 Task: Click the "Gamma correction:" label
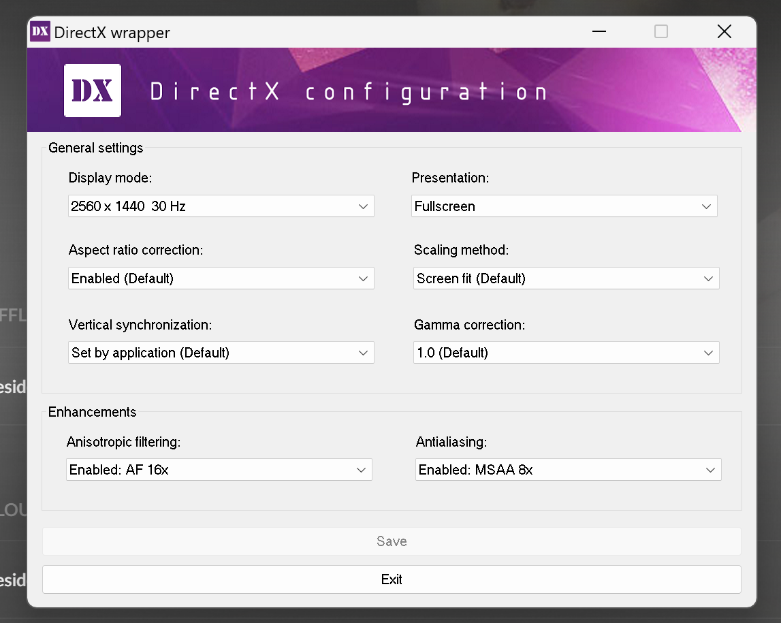tap(469, 325)
